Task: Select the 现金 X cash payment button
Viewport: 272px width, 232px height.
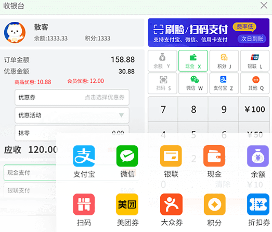Action: 193,61
